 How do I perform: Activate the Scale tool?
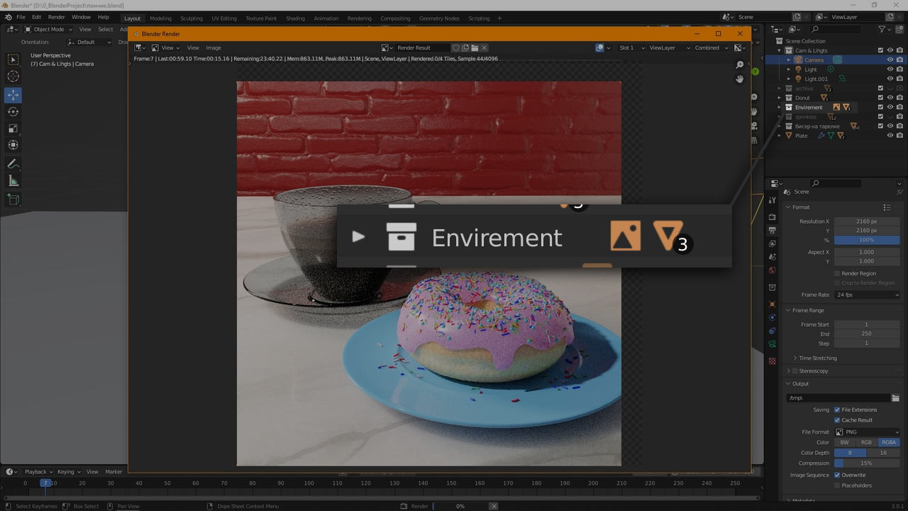[x=13, y=128]
